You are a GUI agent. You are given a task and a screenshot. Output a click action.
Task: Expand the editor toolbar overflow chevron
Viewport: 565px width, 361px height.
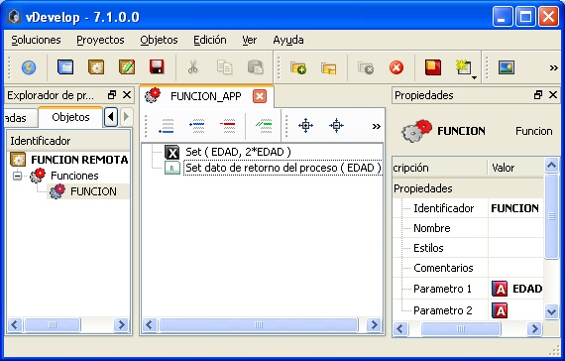(377, 126)
